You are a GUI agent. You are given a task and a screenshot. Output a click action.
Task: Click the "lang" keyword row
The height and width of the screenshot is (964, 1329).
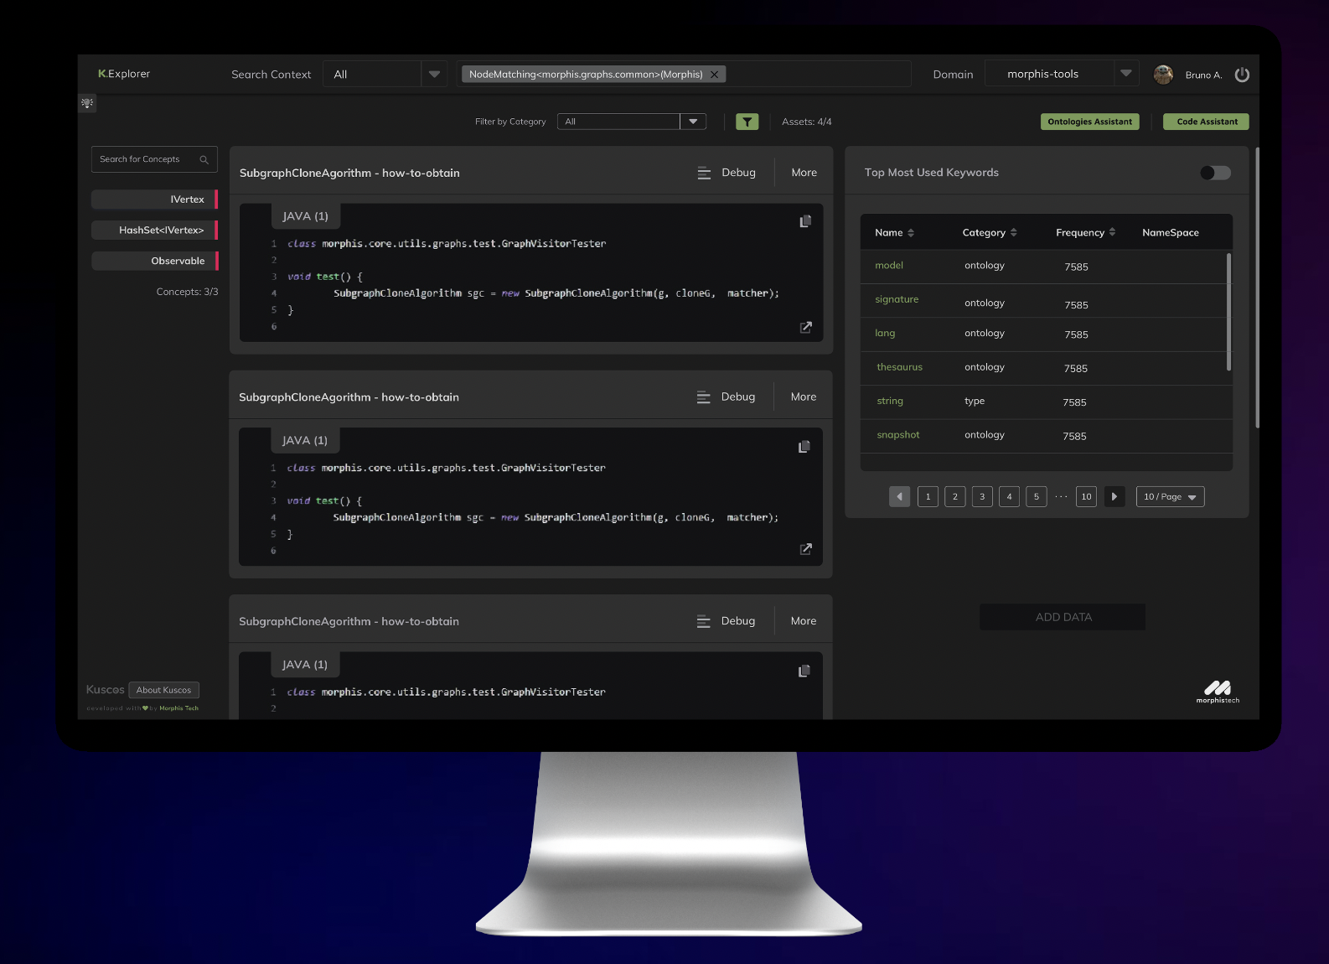pos(1046,334)
